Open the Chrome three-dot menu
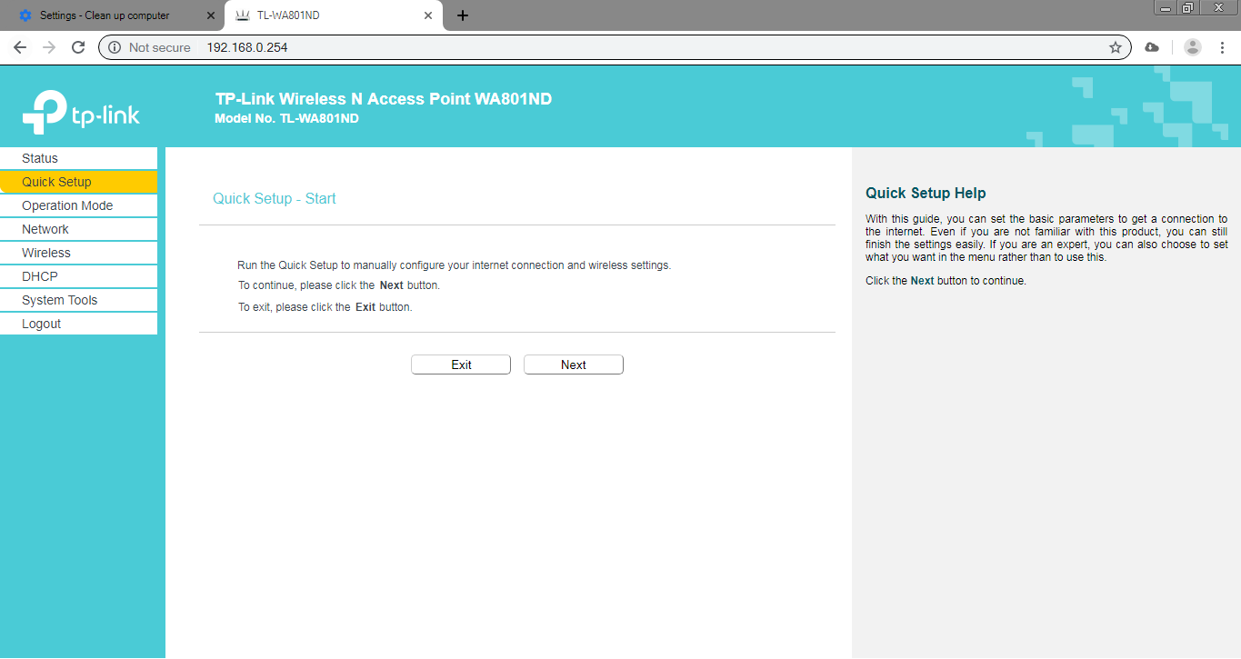 click(x=1222, y=47)
